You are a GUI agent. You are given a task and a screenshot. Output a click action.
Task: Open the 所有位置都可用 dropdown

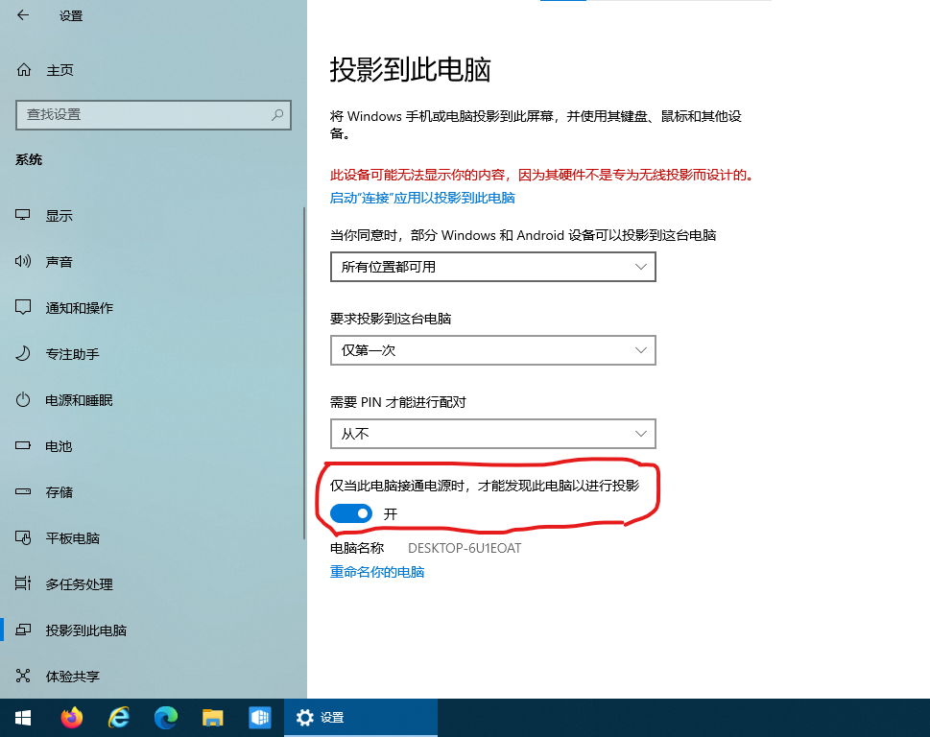[492, 267]
